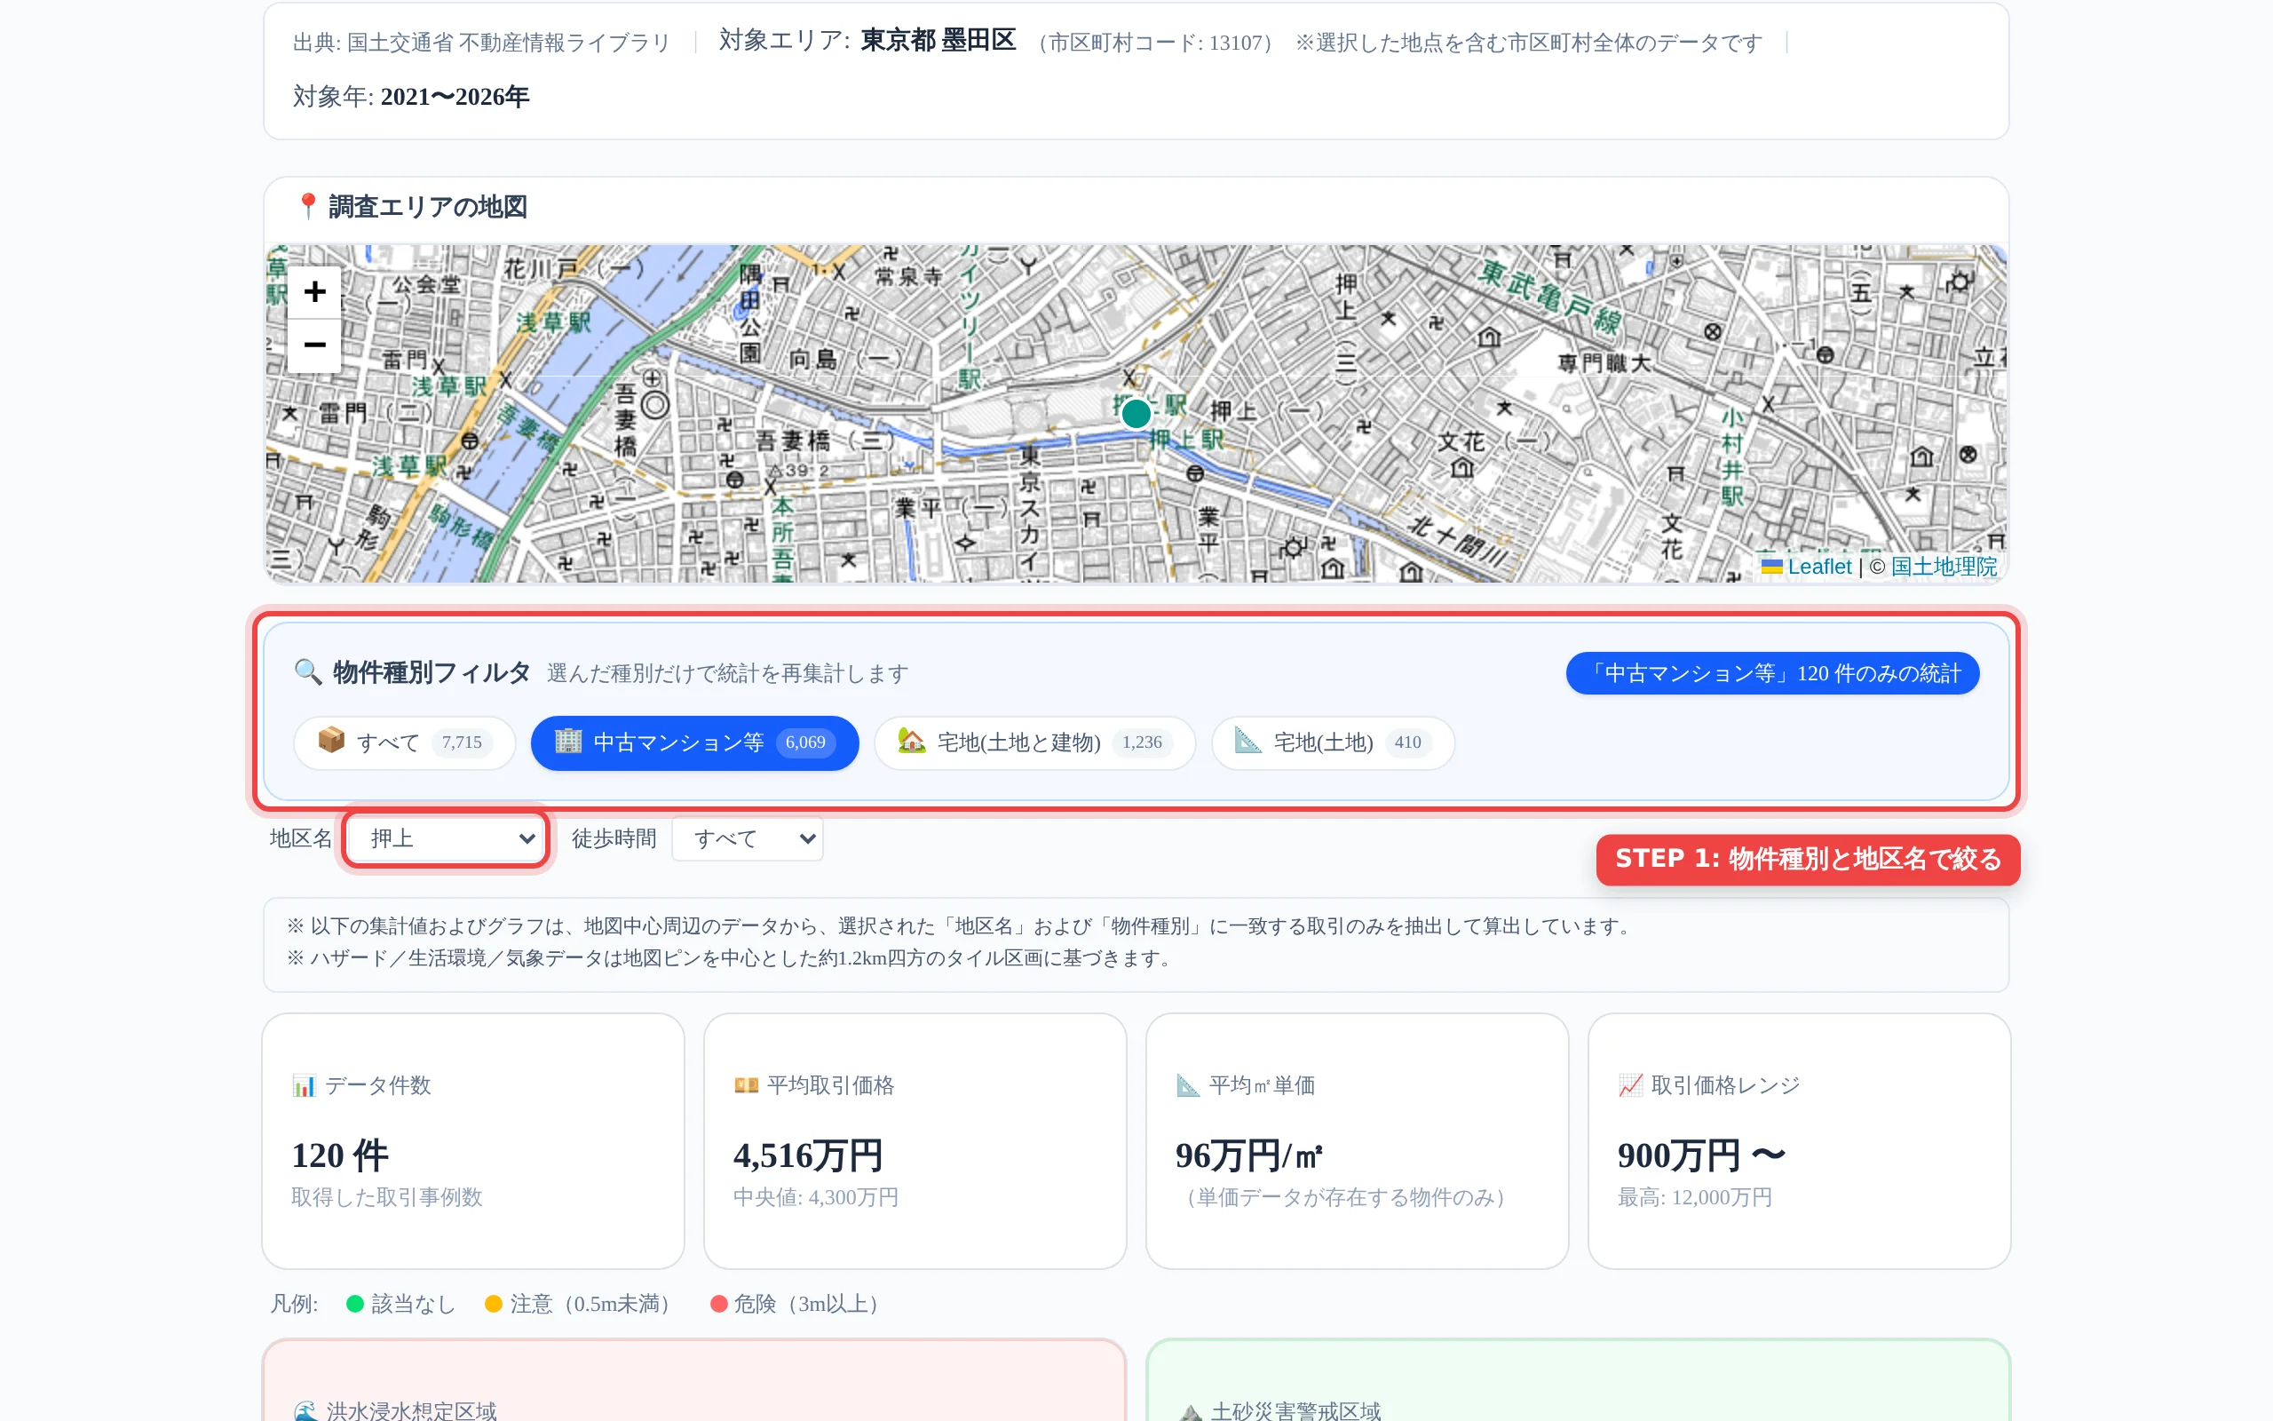This screenshot has height=1421, width=2273.
Task: Click the 120 件 data count value
Action: (x=340, y=1155)
